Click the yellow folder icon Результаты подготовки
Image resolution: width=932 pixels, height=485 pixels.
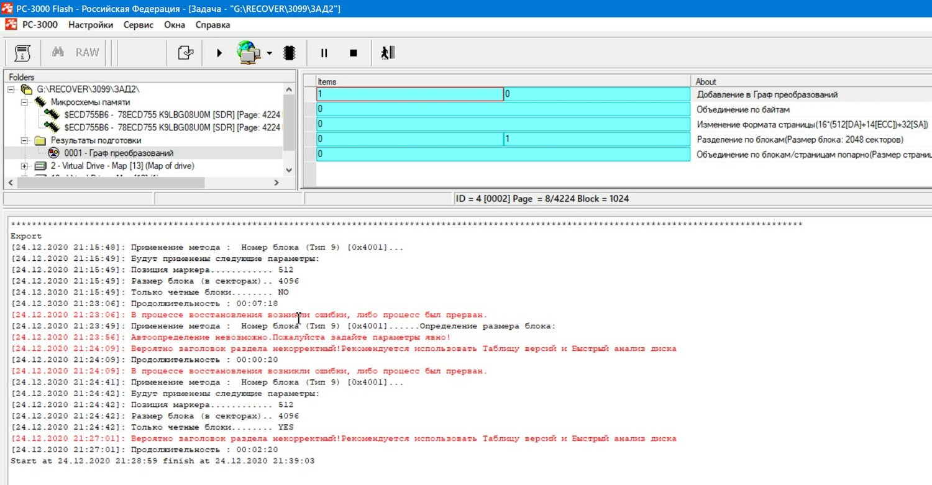point(40,140)
